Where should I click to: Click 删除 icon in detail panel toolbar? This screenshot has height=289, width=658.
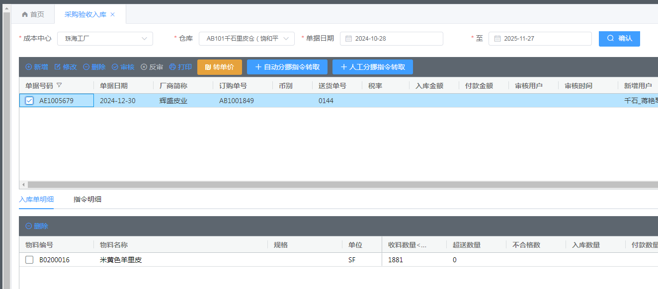click(29, 226)
